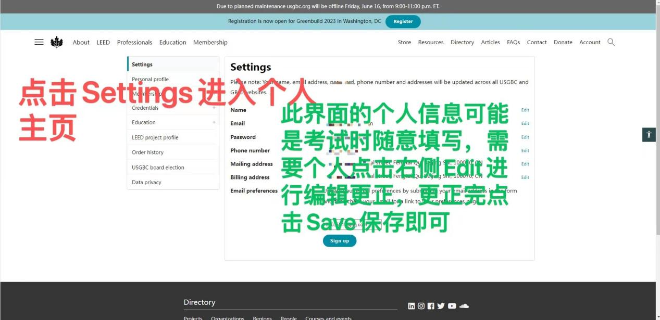Open the Twitter icon in footer
Viewport: 660px width, 320px height.
[441, 306]
